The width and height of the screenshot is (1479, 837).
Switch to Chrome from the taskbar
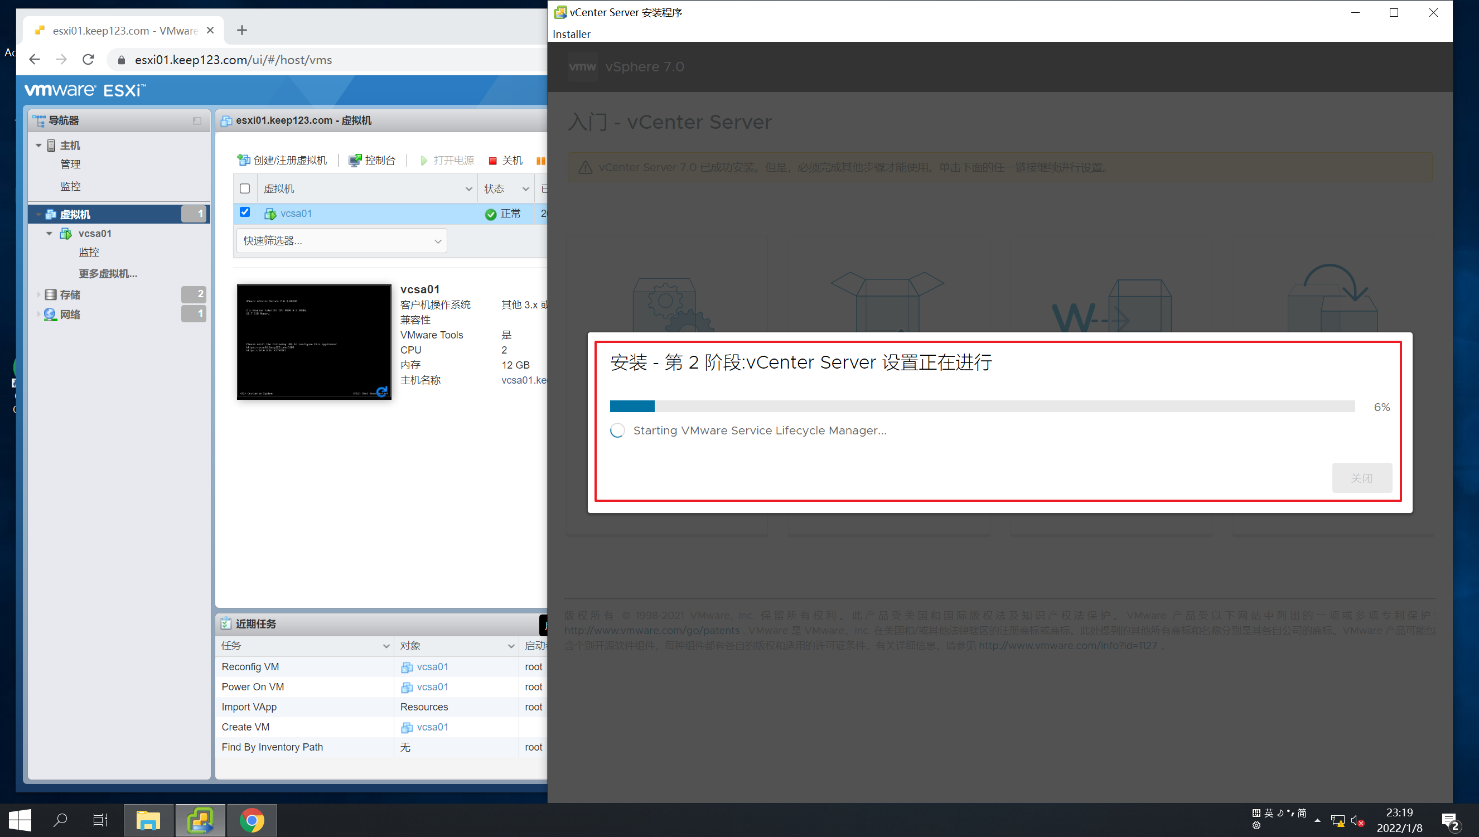[252, 820]
